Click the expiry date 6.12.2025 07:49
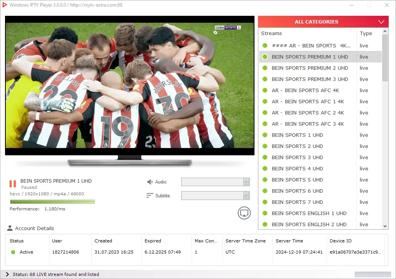396x279 pixels. [163, 252]
